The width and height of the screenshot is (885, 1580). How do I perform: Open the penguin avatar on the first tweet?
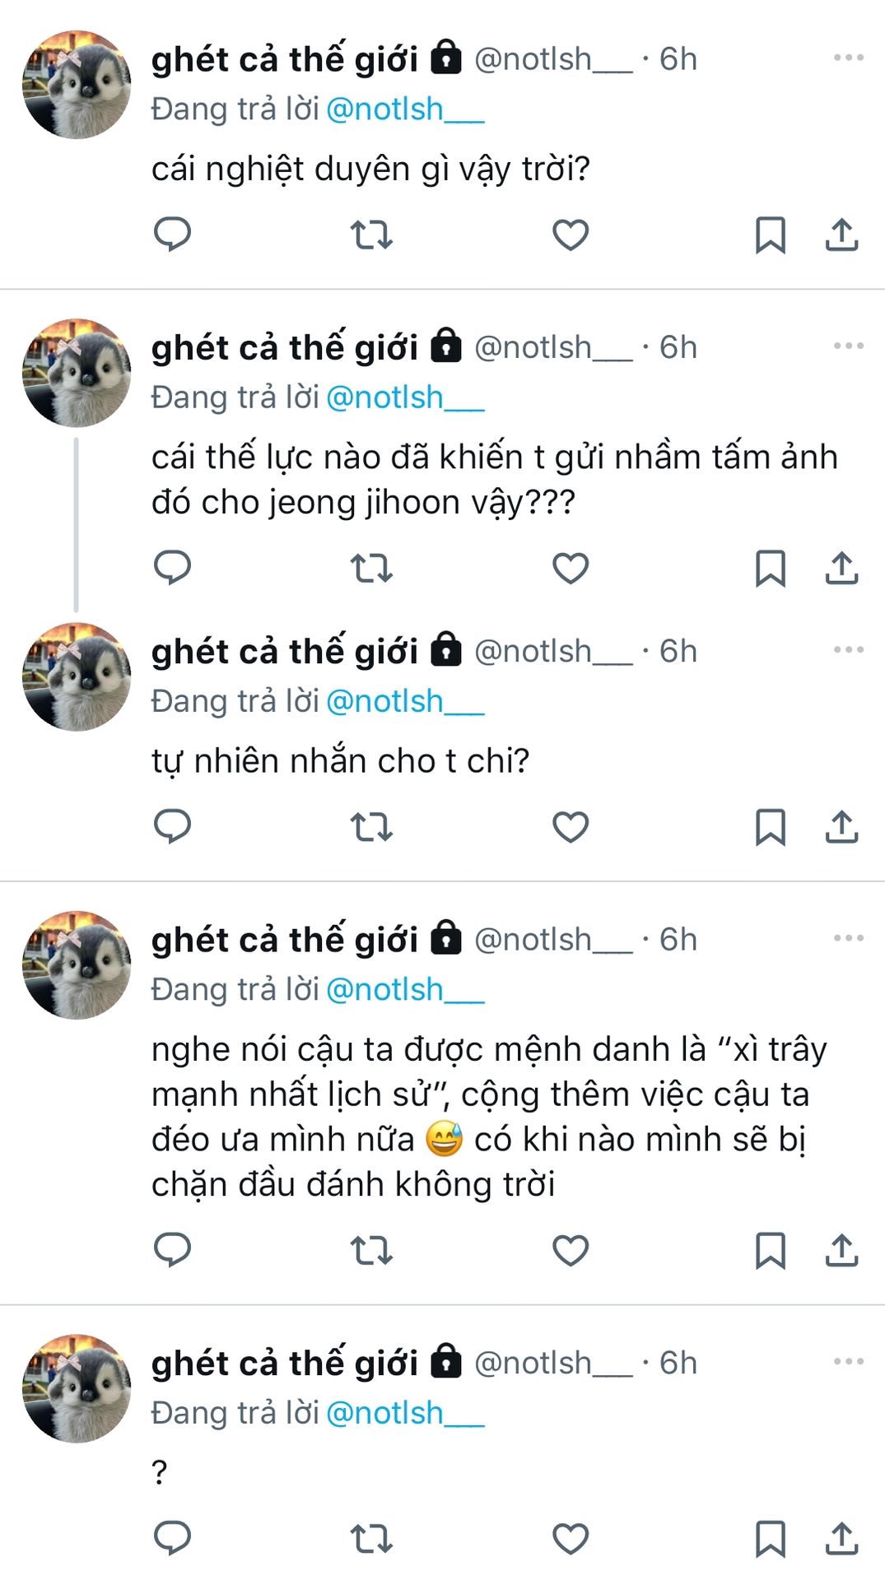tap(77, 85)
